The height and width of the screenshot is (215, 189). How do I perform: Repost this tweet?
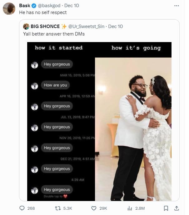click(x=58, y=208)
